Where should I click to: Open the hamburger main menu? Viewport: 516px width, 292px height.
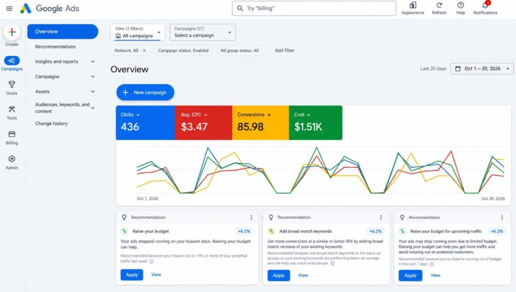pyautogui.click(x=9, y=9)
